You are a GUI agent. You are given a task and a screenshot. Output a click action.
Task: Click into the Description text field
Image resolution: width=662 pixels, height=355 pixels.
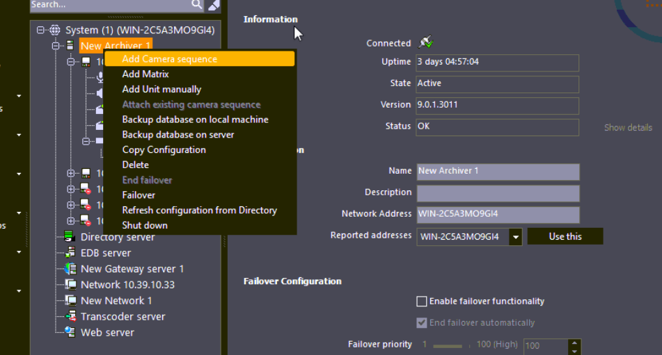(x=498, y=193)
